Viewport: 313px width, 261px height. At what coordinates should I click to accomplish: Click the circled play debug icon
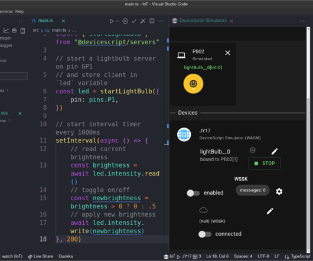[125, 21]
